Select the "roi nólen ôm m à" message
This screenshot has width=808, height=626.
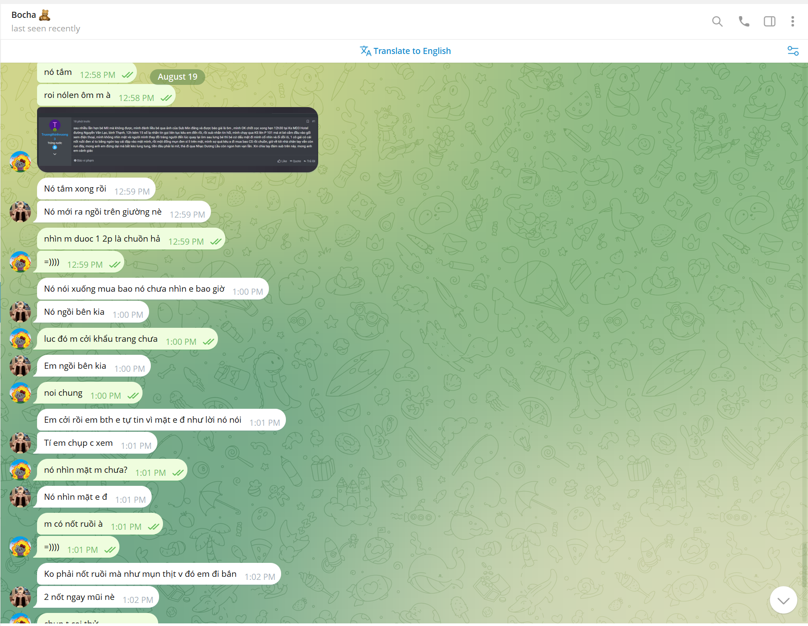point(106,95)
